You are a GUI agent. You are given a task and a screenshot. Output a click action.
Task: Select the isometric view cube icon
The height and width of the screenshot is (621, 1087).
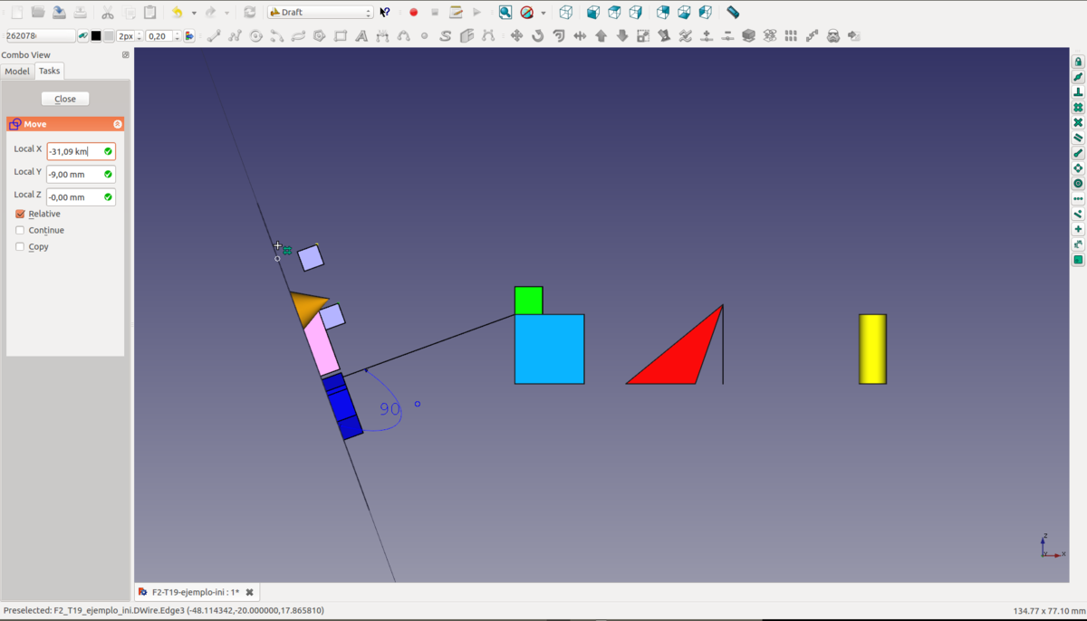[x=566, y=13]
